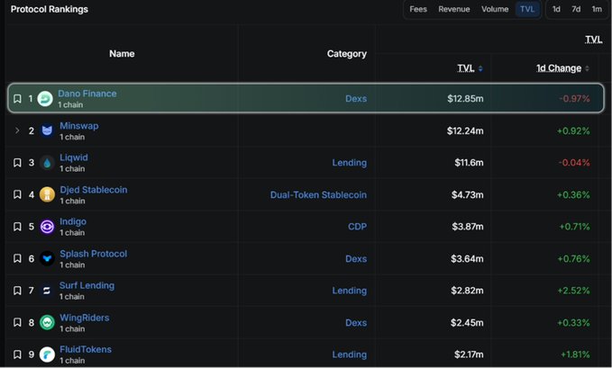The image size is (612, 368).
Task: Click the $4.73m TVL value
Action: point(467,194)
